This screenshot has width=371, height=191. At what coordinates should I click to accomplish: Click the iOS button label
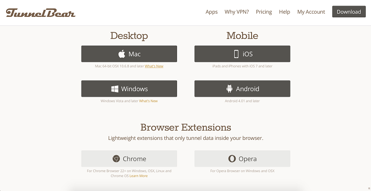pyautogui.click(x=247, y=54)
